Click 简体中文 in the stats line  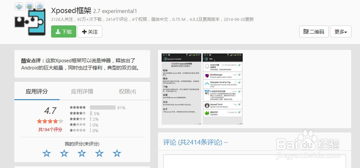coord(160,19)
